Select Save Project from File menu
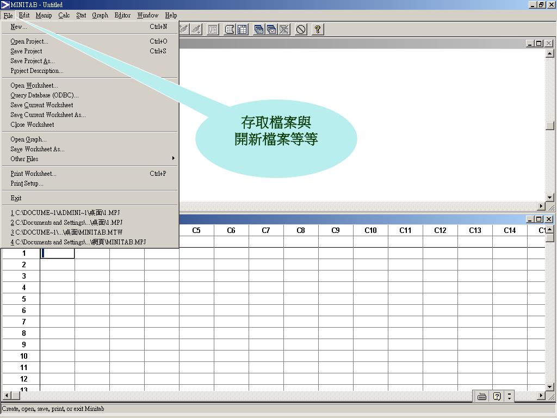This screenshot has width=557, height=418. tap(90, 51)
